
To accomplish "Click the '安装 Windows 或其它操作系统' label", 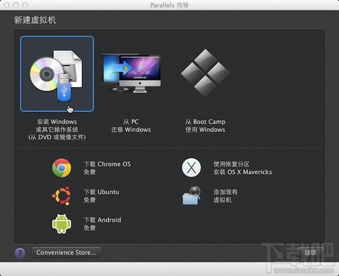I will pyautogui.click(x=57, y=130).
